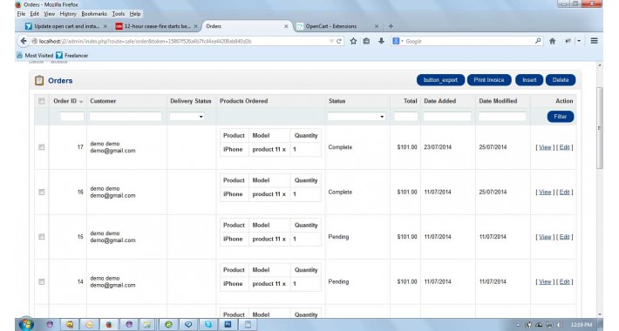619x331 pixels.
Task: Click the Firefox back arrow button
Action: (x=24, y=41)
